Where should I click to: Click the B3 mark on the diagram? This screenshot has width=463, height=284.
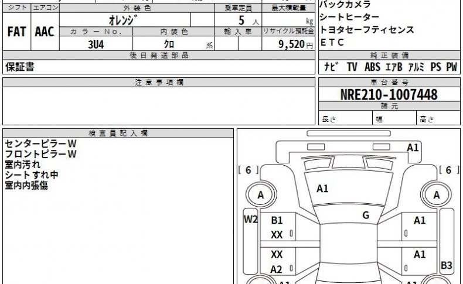point(446,265)
